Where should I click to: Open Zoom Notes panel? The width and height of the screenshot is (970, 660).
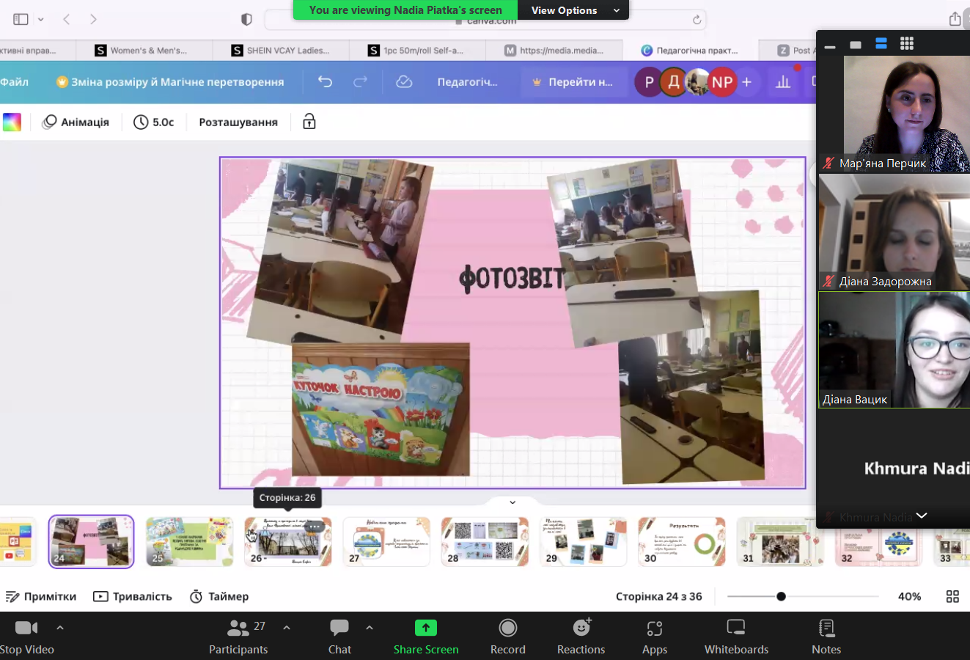point(826,637)
